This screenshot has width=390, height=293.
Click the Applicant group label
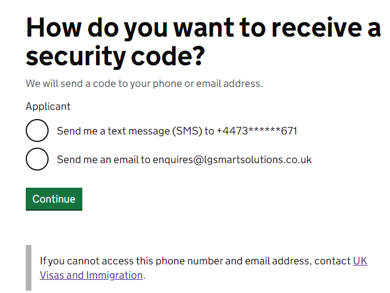tap(48, 106)
